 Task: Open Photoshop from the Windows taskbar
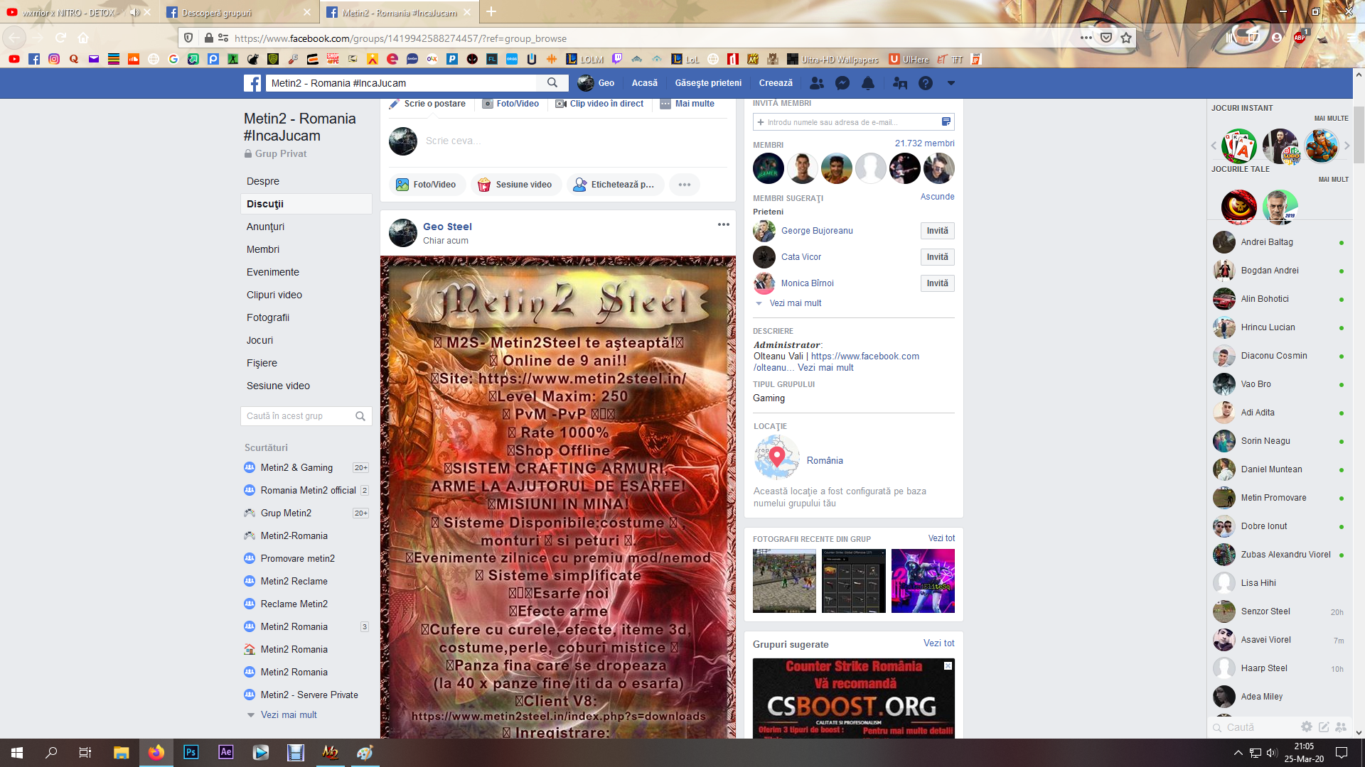point(191,752)
